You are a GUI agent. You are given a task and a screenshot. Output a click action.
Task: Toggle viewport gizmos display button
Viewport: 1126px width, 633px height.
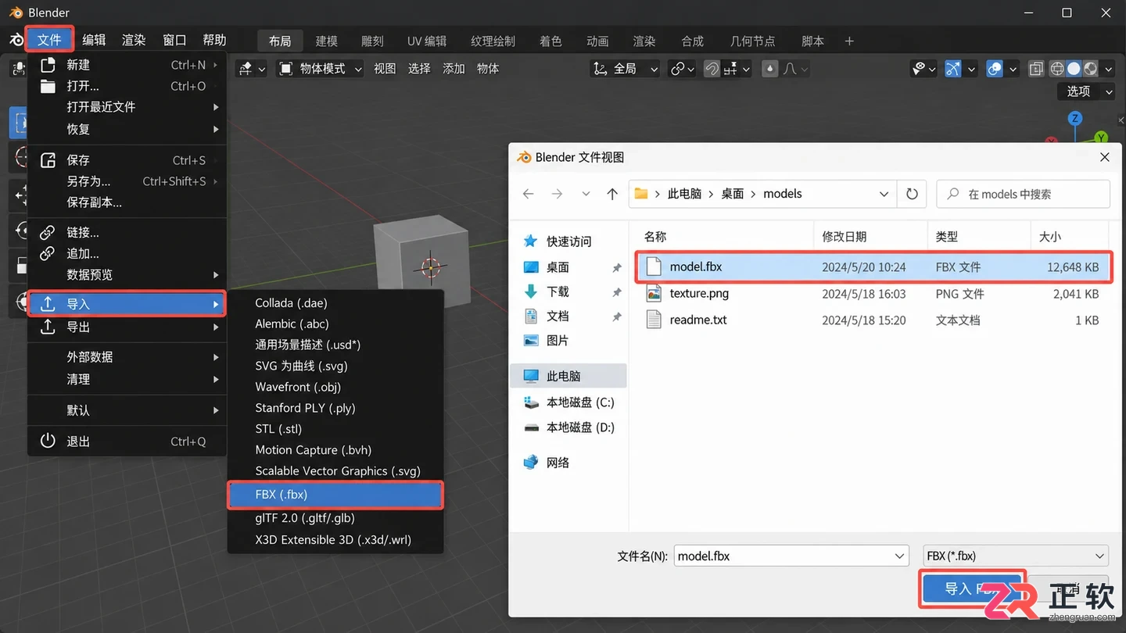[953, 69]
